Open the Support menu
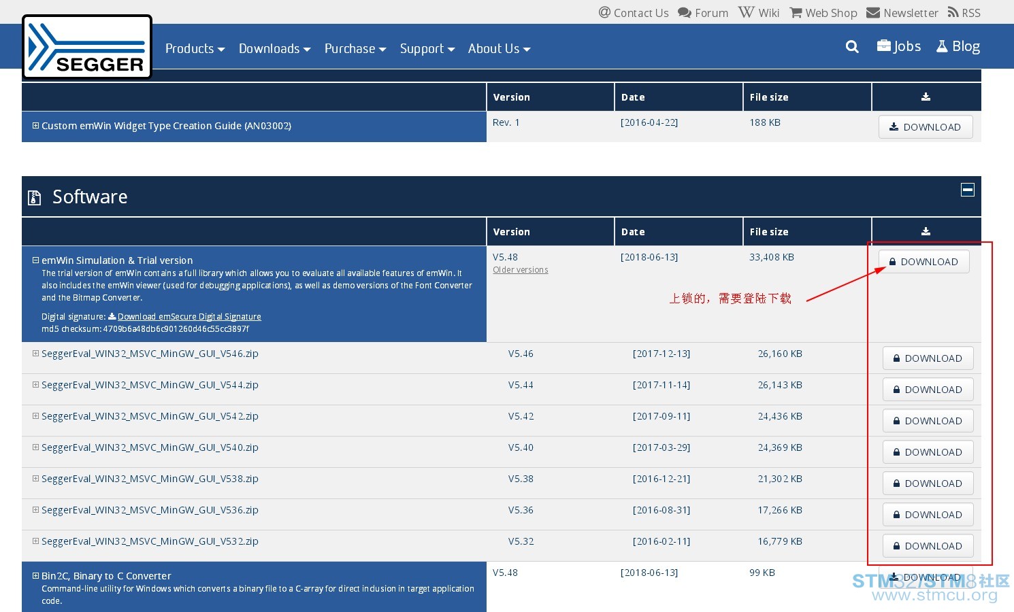 pyautogui.click(x=427, y=48)
